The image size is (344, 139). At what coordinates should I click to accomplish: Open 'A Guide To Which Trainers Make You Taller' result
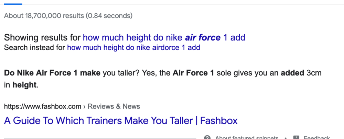coord(121,120)
